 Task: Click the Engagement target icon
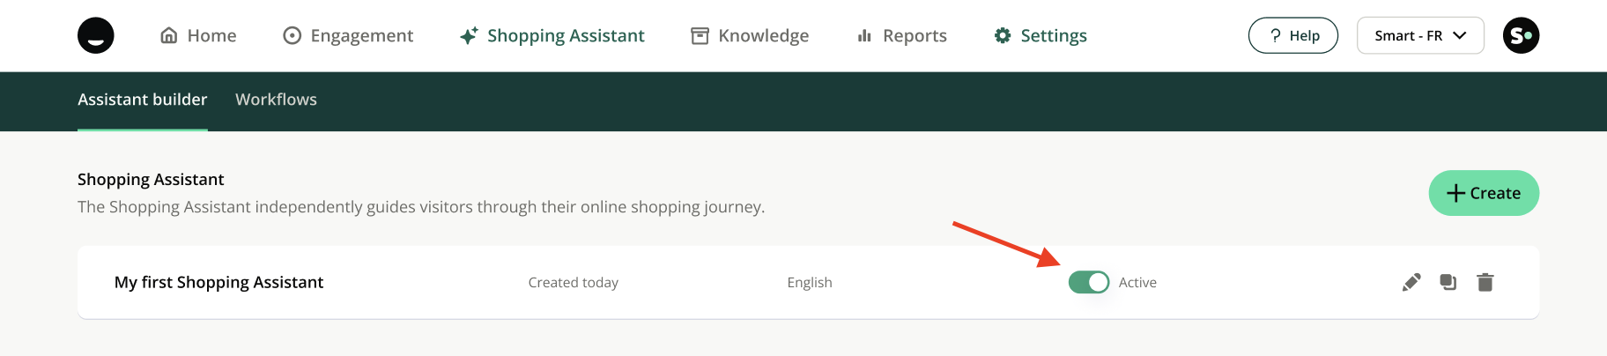[292, 35]
